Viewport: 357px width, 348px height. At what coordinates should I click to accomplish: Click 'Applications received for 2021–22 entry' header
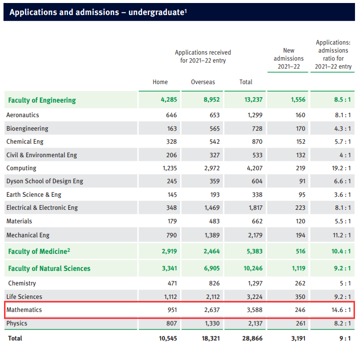click(x=203, y=56)
